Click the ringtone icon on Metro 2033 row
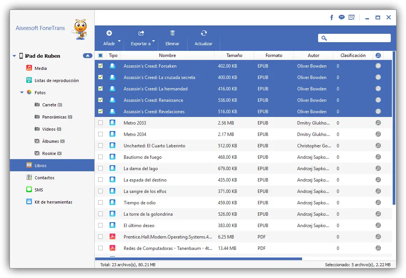Viewport: 406px width, 278px height. [378, 123]
